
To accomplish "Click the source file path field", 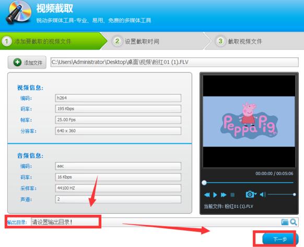I will pyautogui.click(x=174, y=62).
